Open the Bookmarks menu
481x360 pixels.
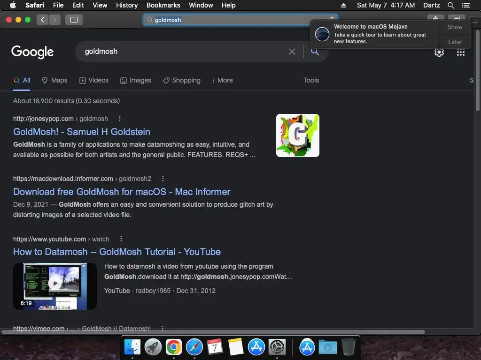(163, 5)
